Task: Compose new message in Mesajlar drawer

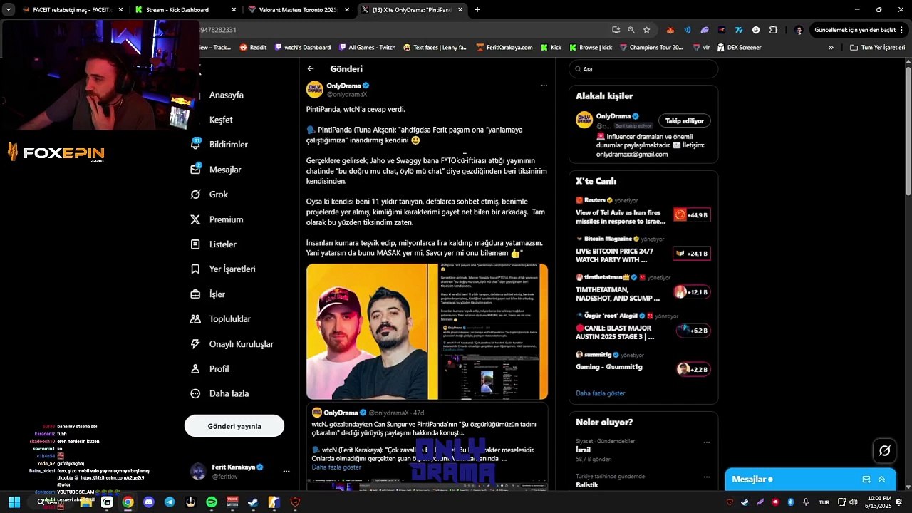Action: tap(866, 480)
